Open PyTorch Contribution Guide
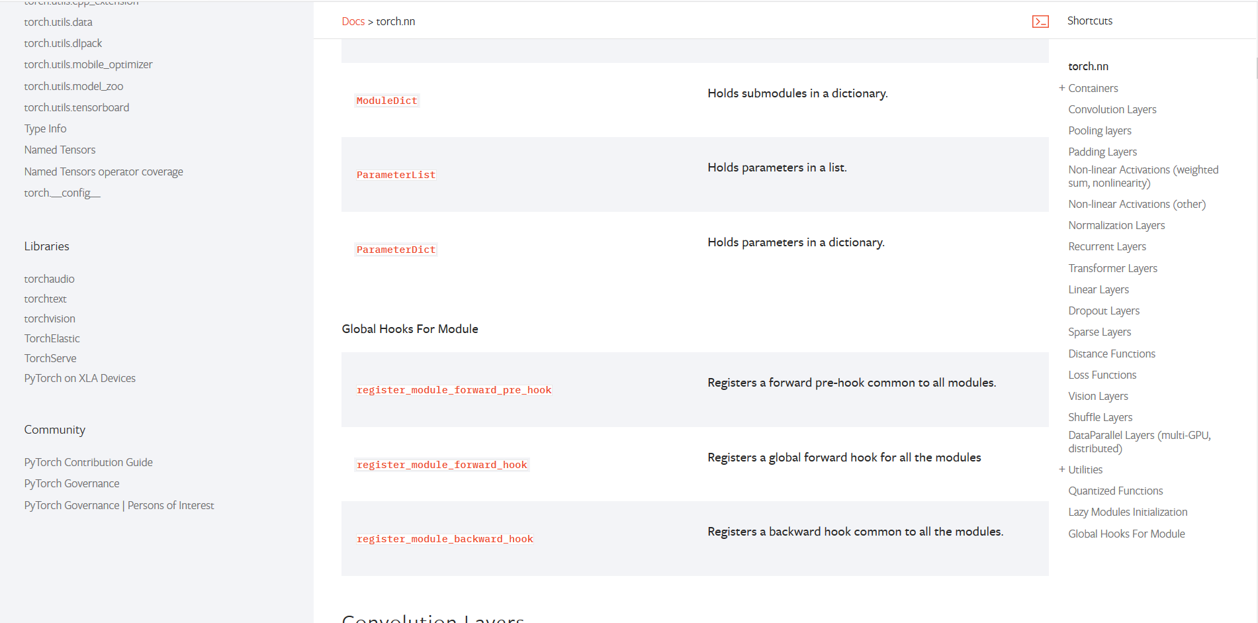This screenshot has width=1258, height=623. [88, 462]
